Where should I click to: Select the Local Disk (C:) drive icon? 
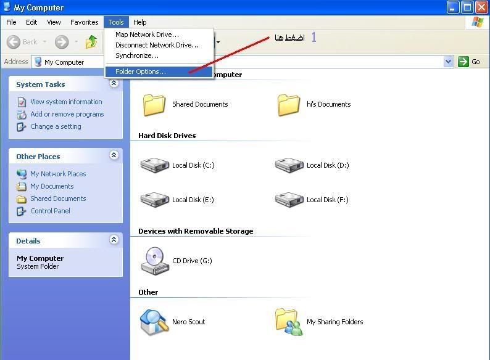pyautogui.click(x=154, y=165)
